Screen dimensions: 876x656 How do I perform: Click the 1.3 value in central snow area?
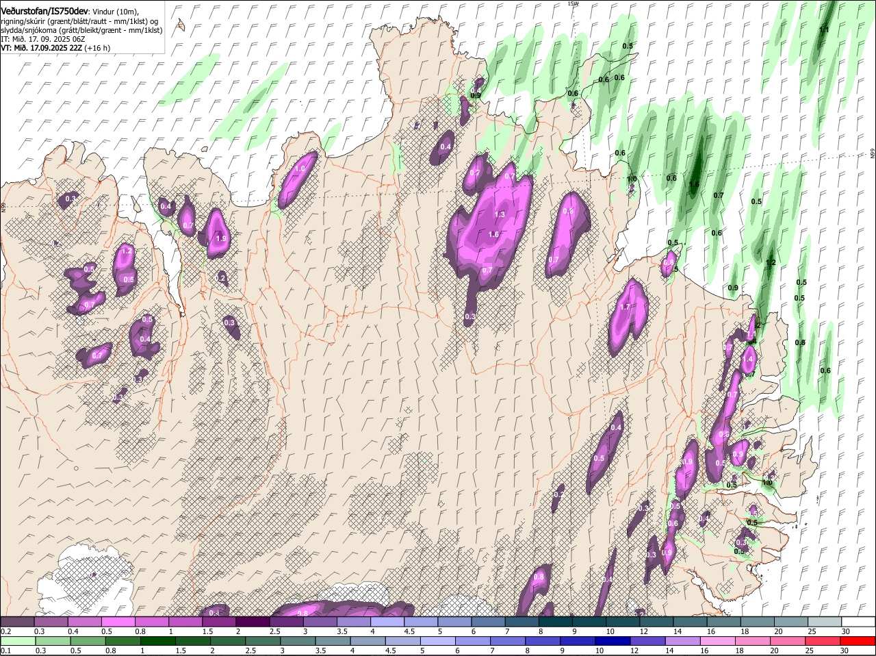[x=500, y=214]
